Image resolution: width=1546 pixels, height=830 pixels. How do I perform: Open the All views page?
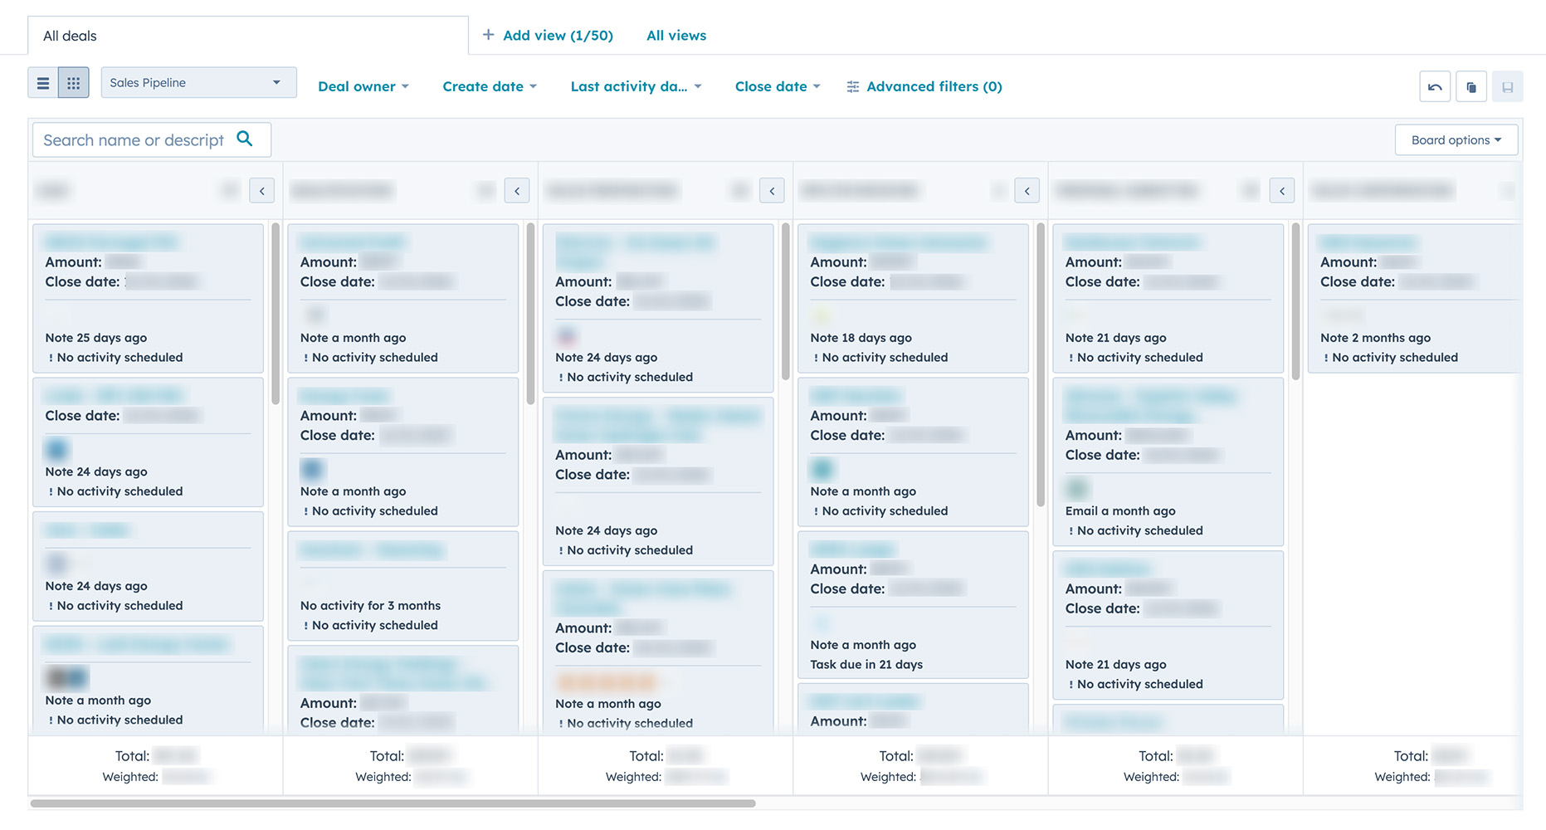[x=676, y=35]
